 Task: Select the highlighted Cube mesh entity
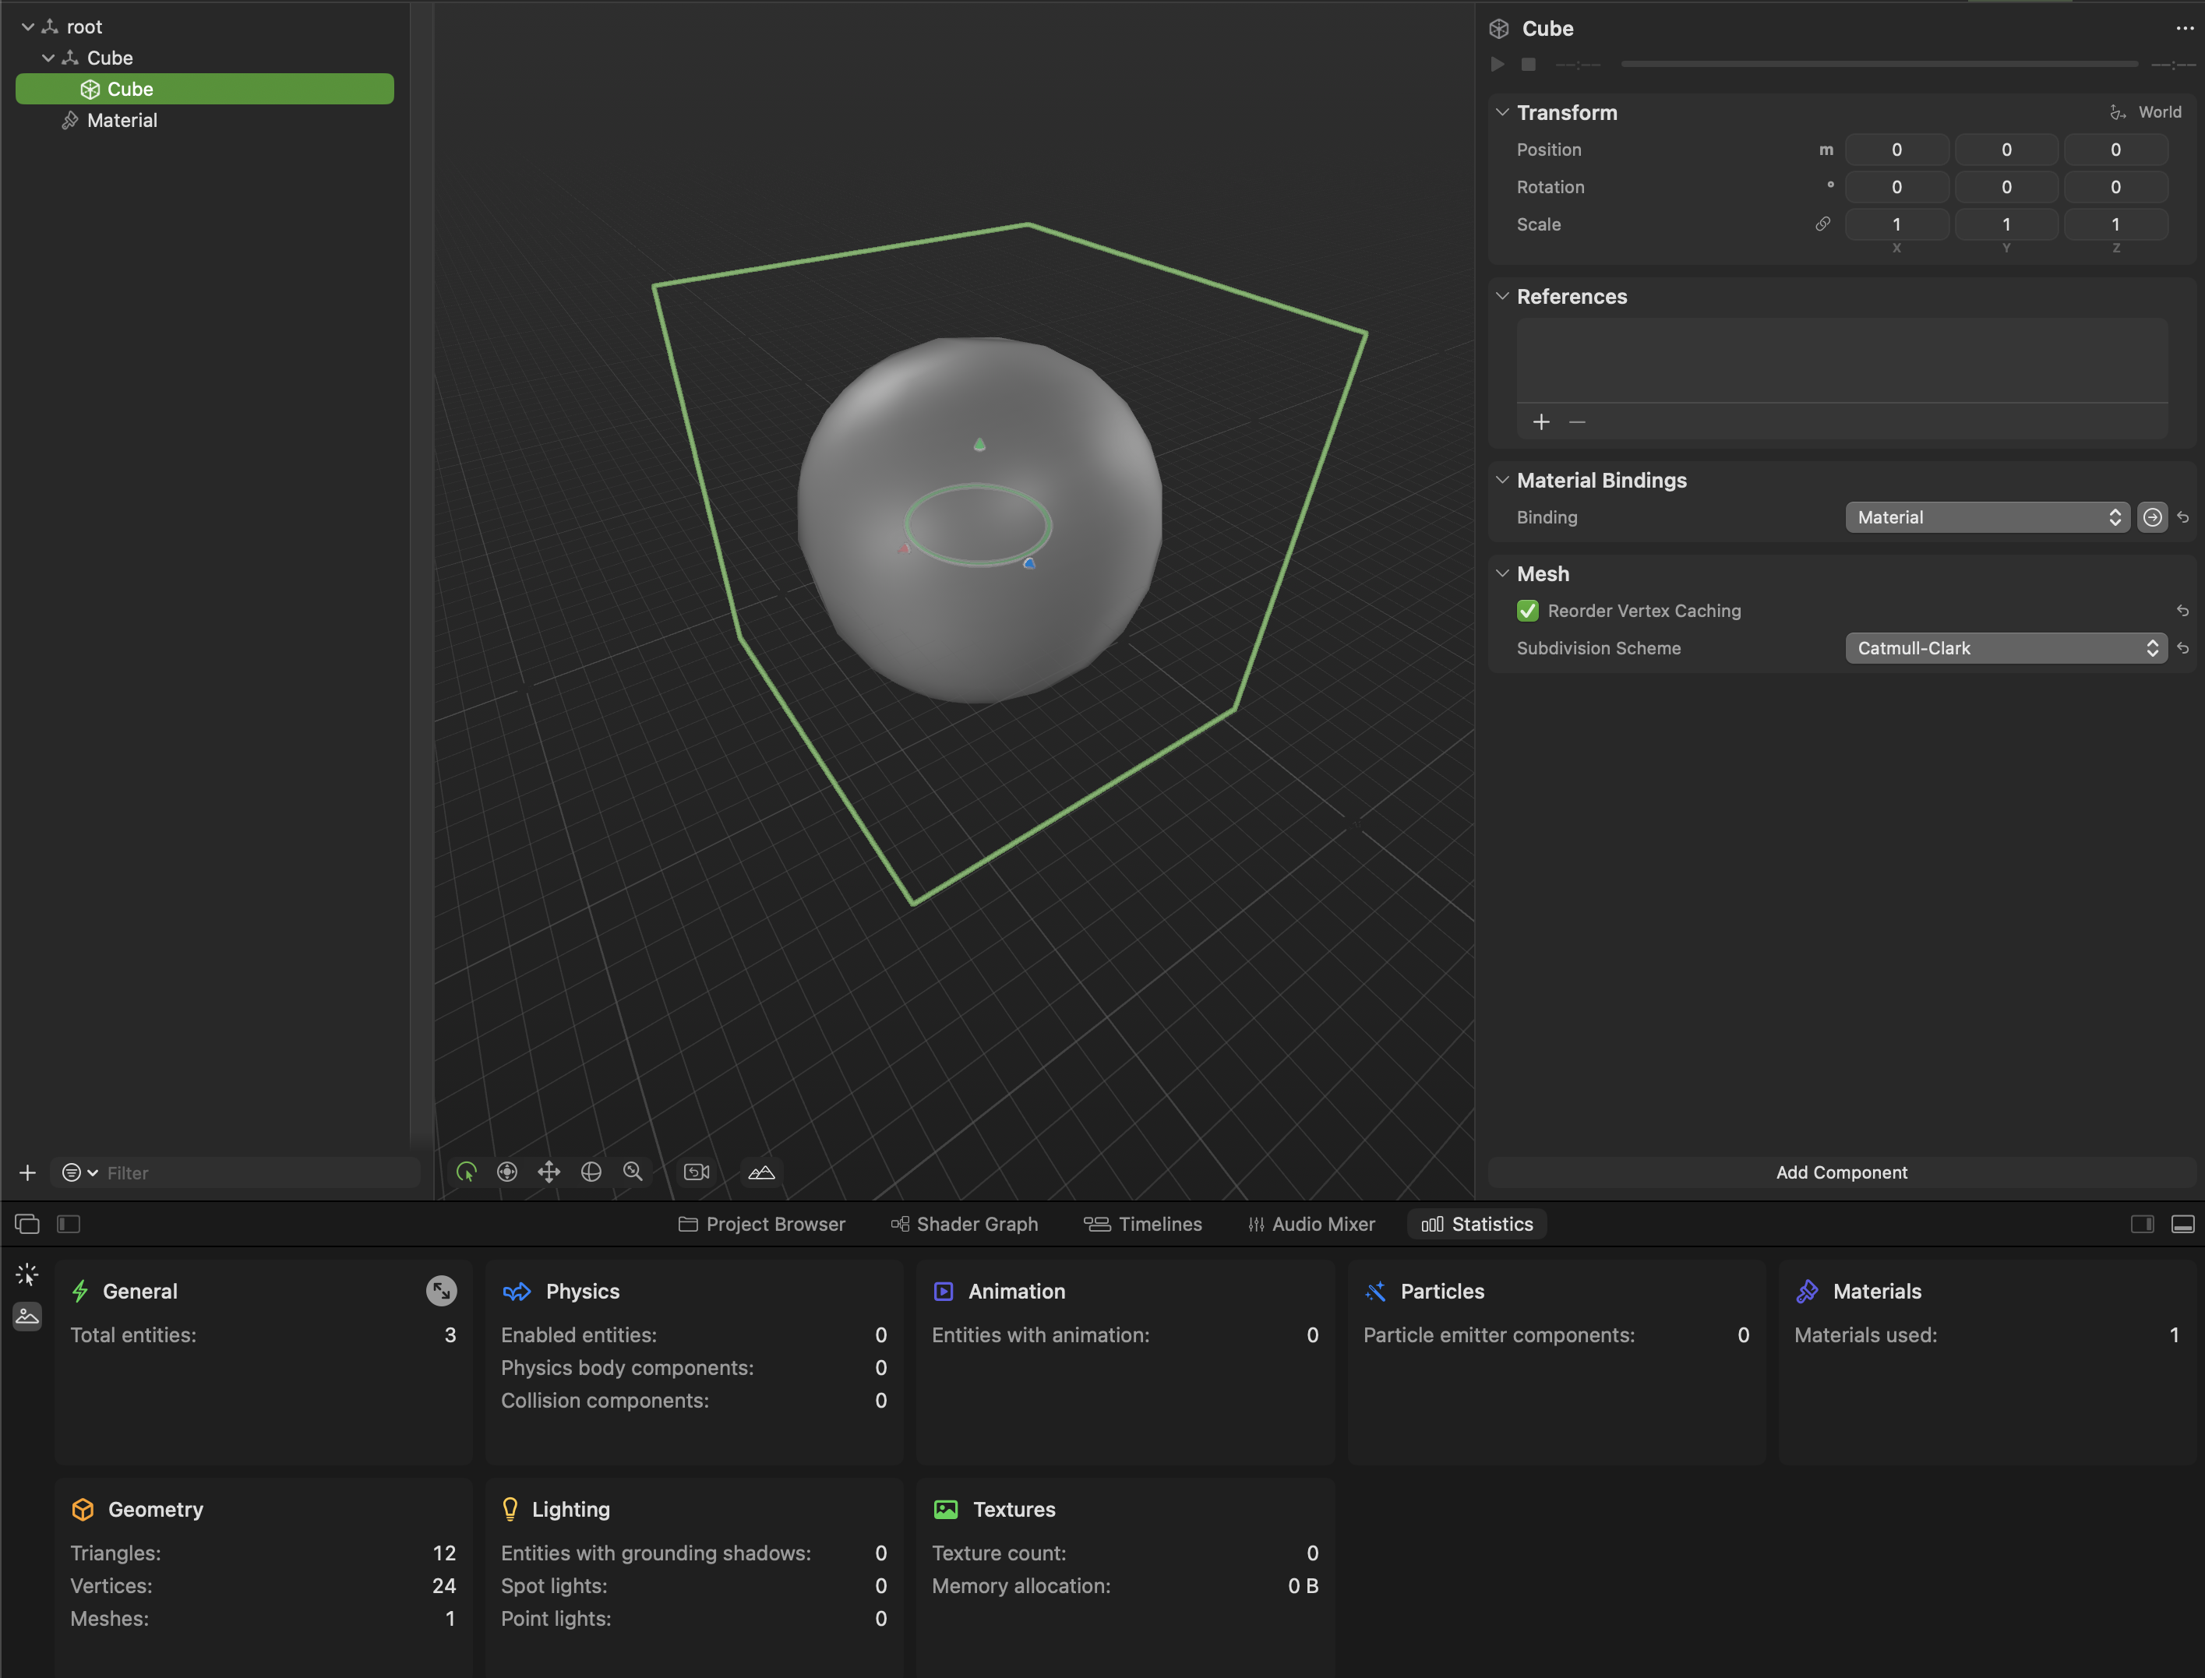(205, 89)
